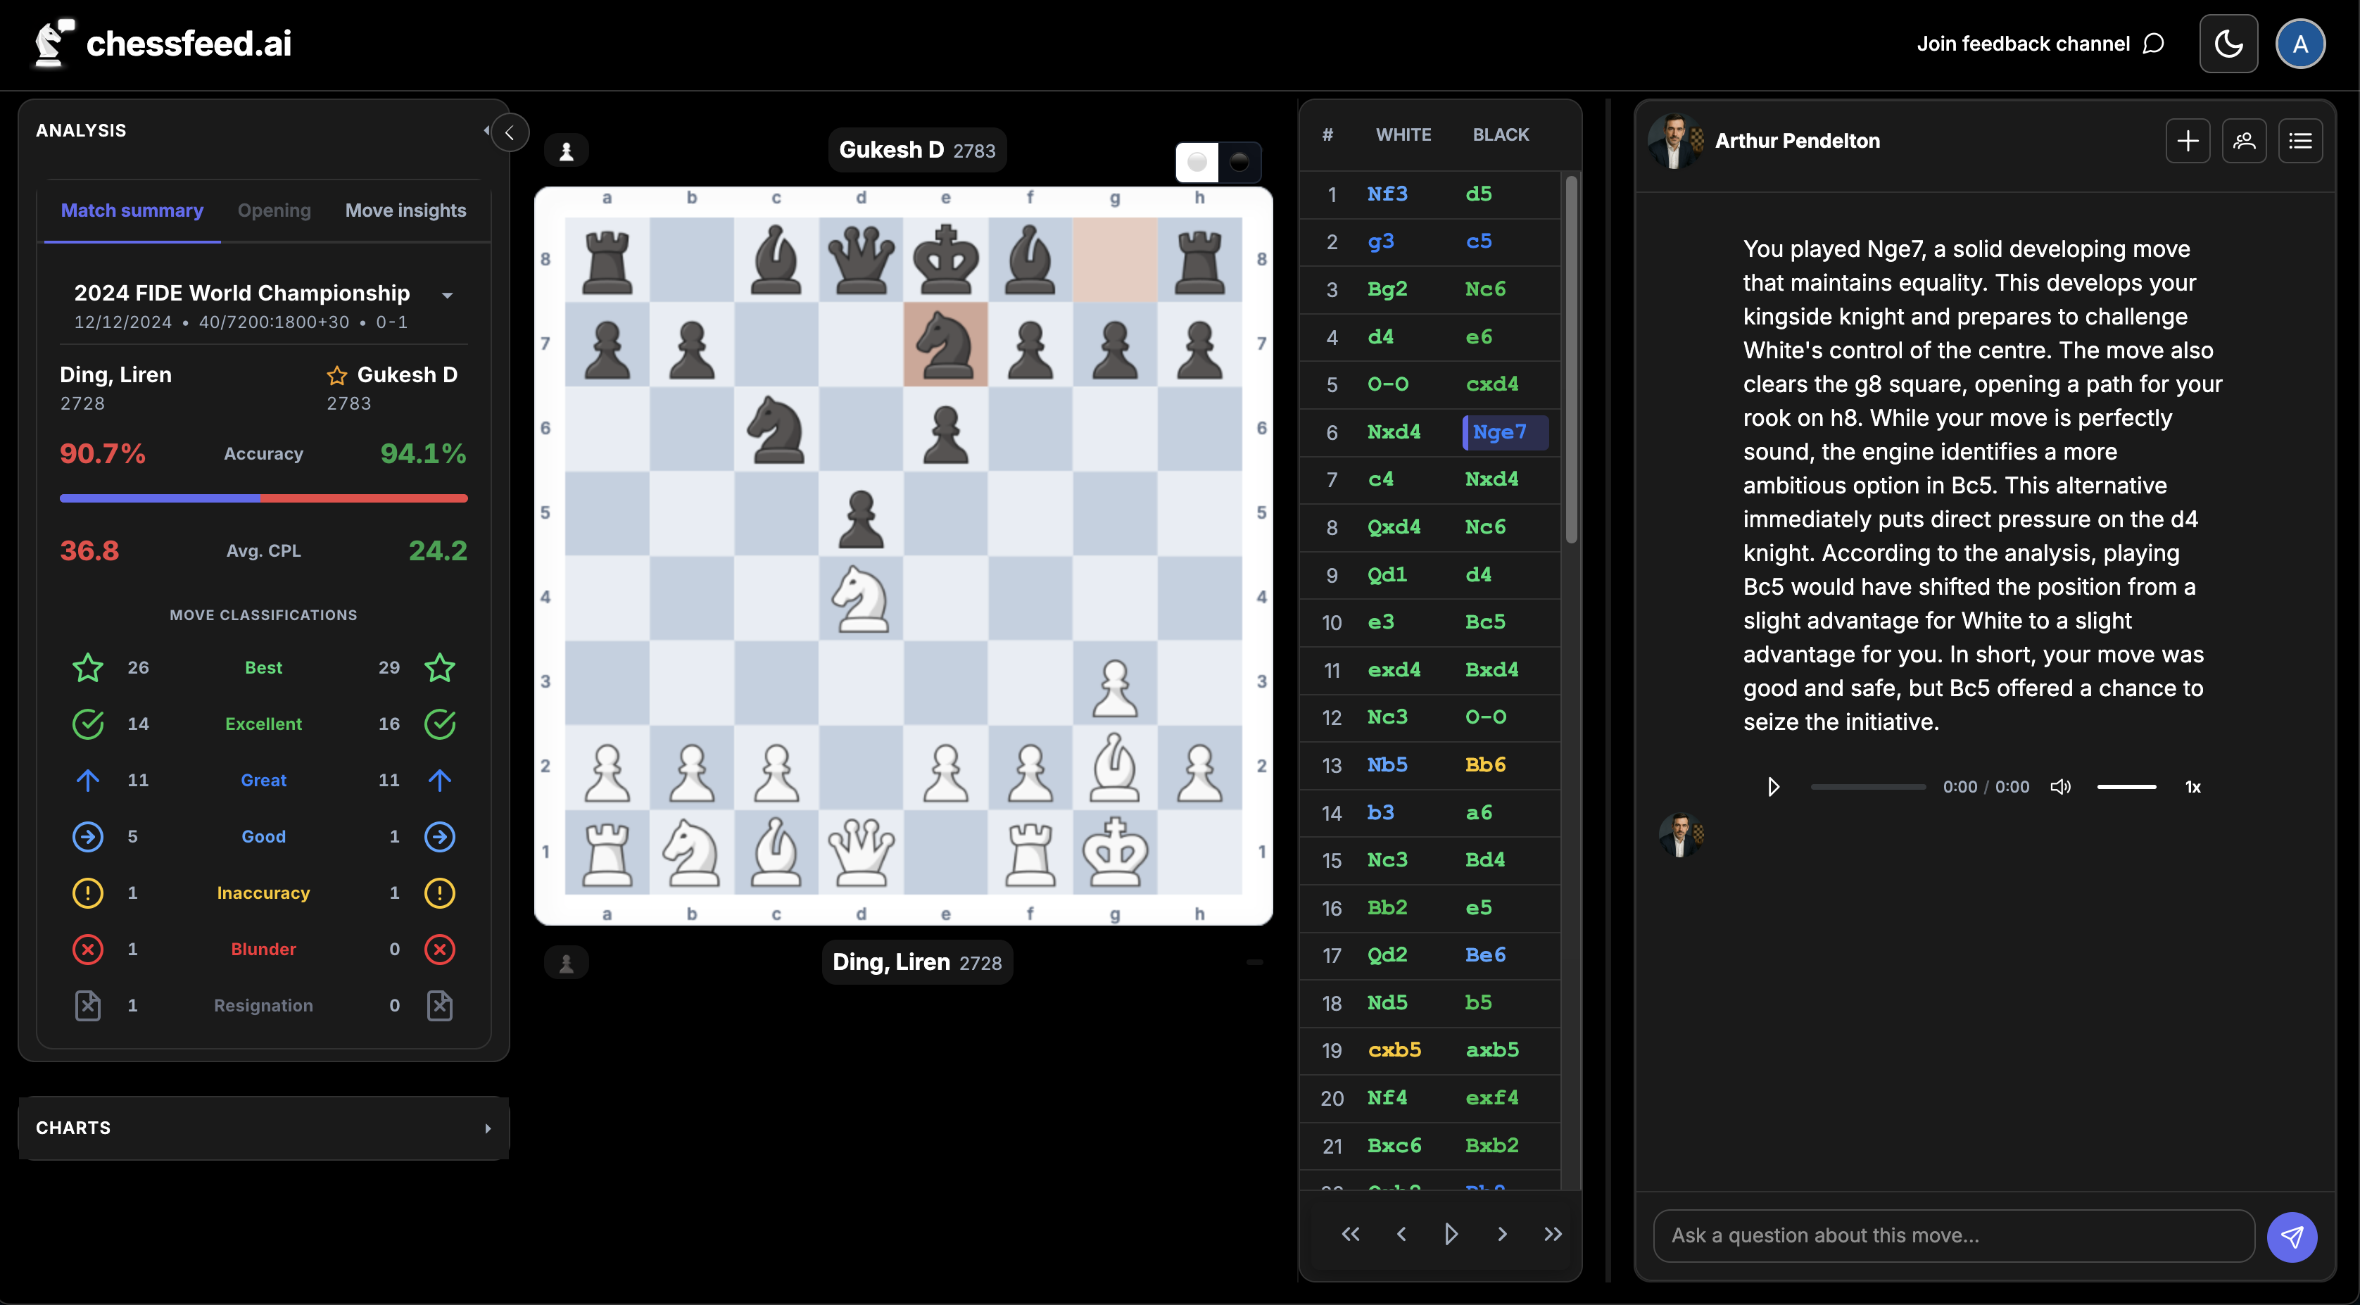Send the question with the paper-plane button

click(2292, 1236)
